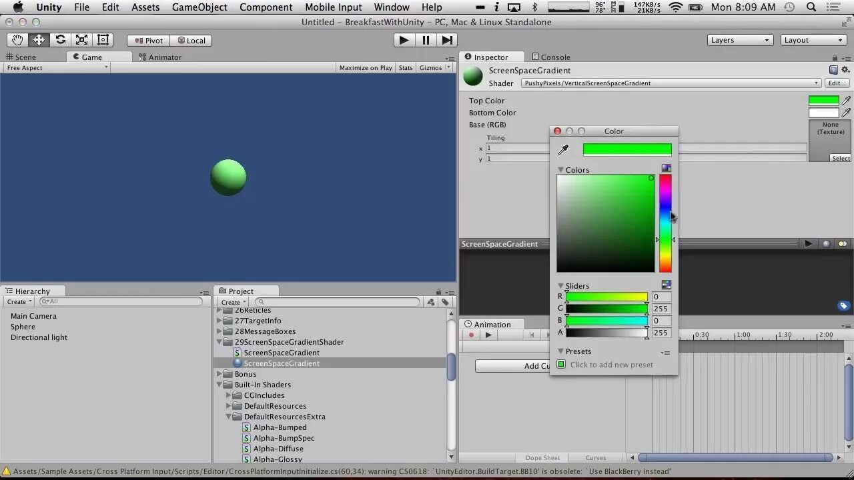Viewport: 854px width, 480px height.
Task: Jump to previous keyframe in Animation
Action: (x=531, y=335)
